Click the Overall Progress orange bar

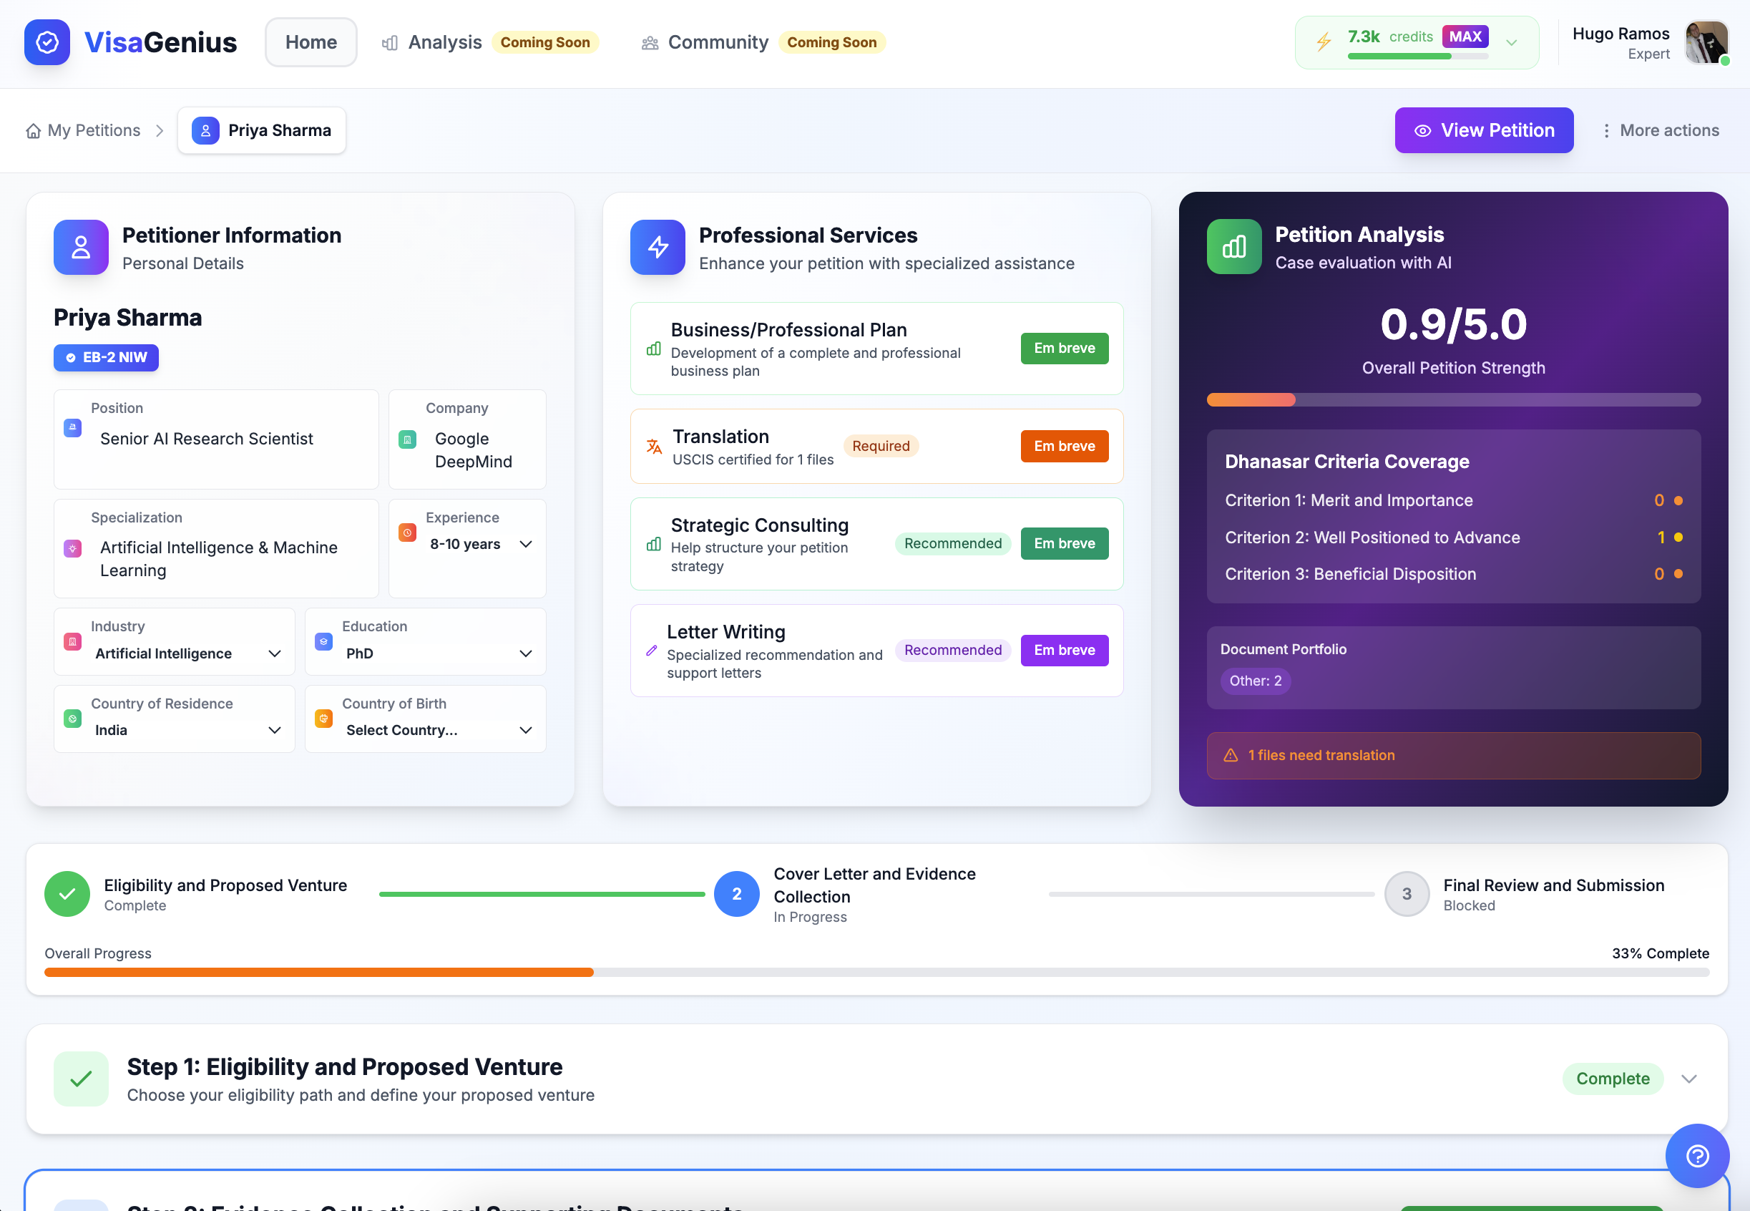[318, 973]
